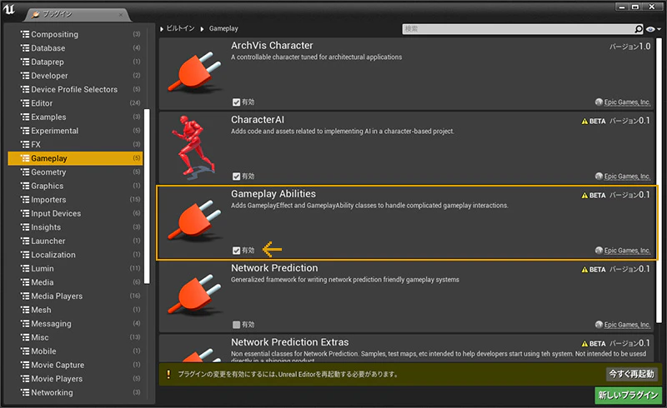Uncheck the CharacterAI enabled checkbox
This screenshot has height=408, width=667.
(x=236, y=177)
